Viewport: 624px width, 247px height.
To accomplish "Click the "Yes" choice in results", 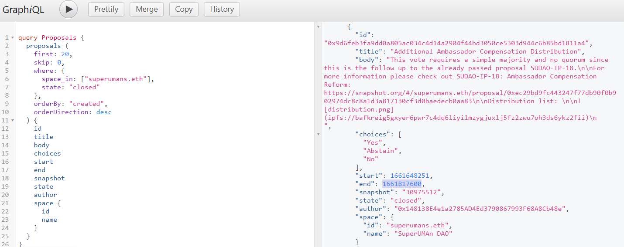I will pyautogui.click(x=373, y=142).
